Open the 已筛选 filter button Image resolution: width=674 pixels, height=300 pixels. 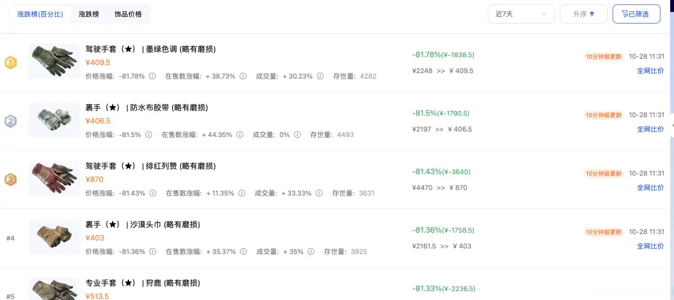[637, 14]
